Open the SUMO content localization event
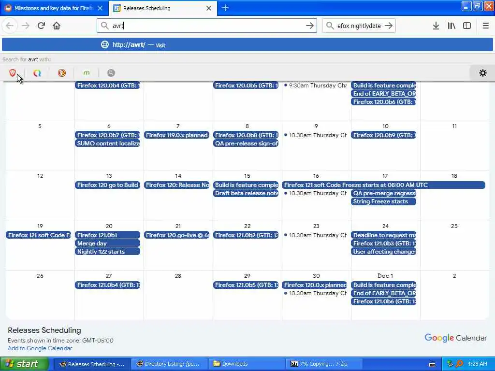This screenshot has height=371, width=495. [x=108, y=143]
